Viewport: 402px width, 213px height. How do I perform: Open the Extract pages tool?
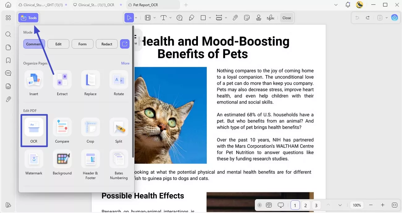point(62,83)
